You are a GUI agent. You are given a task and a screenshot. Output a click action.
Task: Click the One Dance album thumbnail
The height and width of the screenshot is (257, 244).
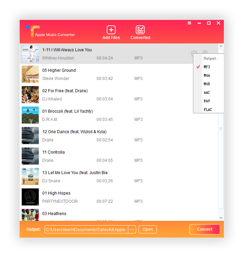click(30, 135)
